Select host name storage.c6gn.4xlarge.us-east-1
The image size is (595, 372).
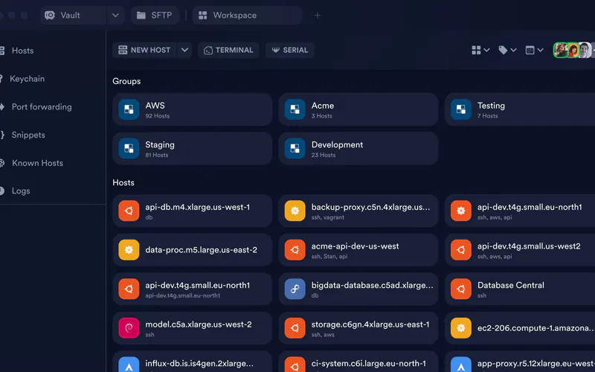[x=370, y=324]
